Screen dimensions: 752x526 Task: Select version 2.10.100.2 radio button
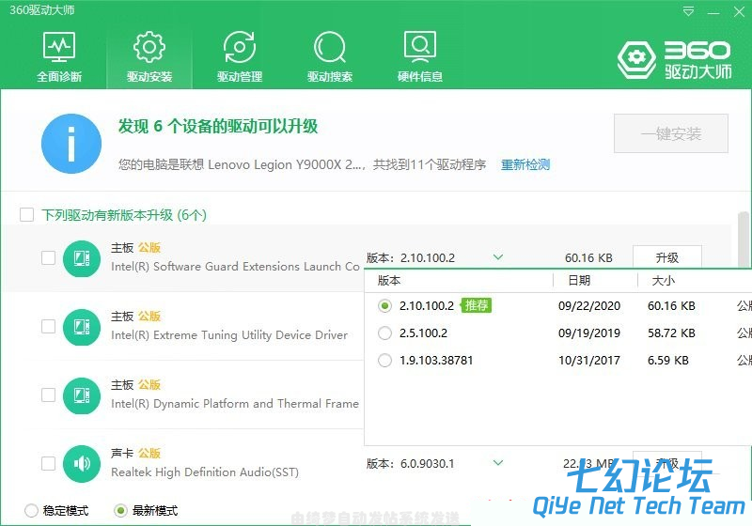click(384, 305)
